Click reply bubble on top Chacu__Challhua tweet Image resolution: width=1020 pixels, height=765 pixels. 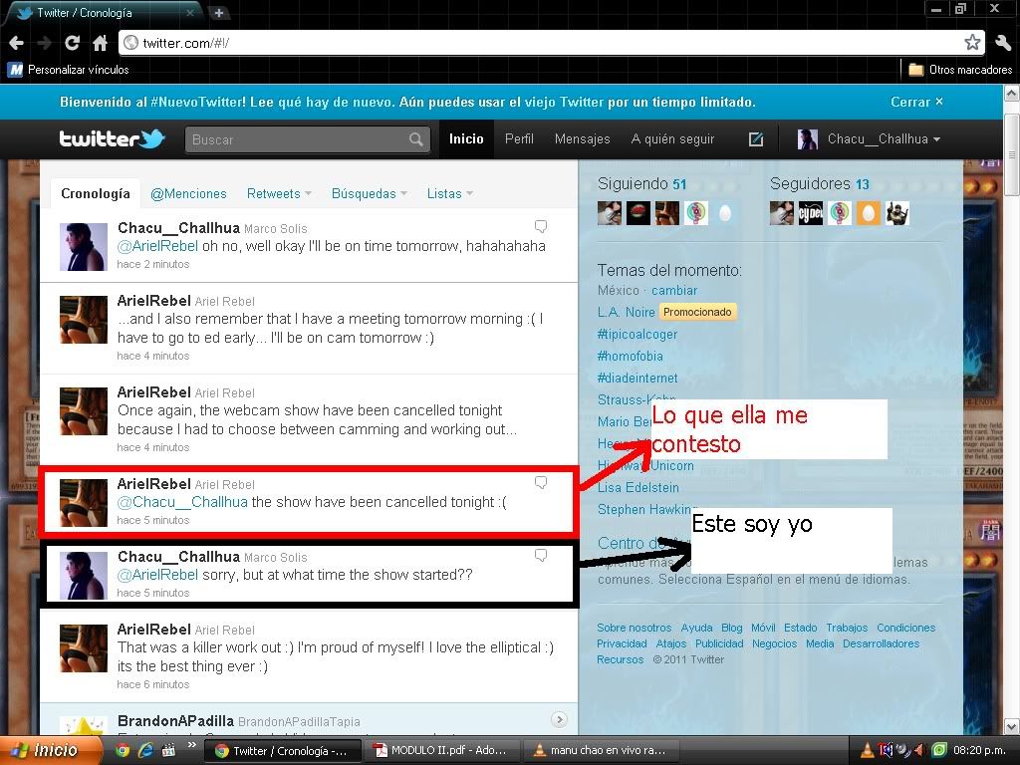540,226
